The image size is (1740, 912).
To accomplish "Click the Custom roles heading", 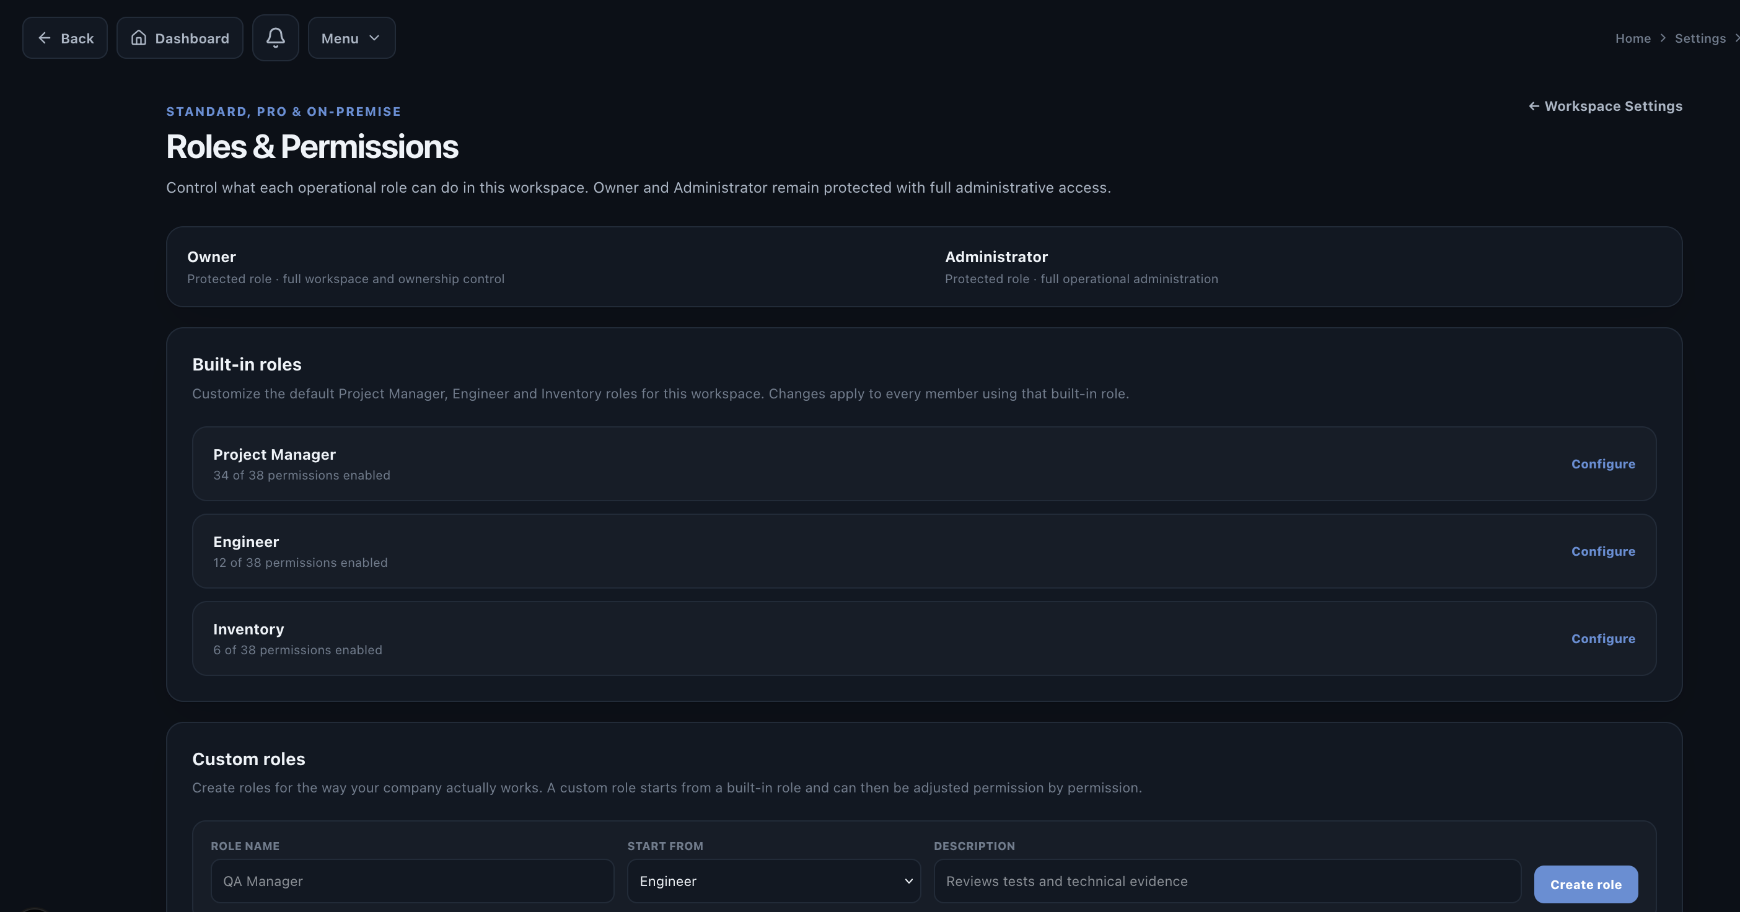I will pos(248,758).
